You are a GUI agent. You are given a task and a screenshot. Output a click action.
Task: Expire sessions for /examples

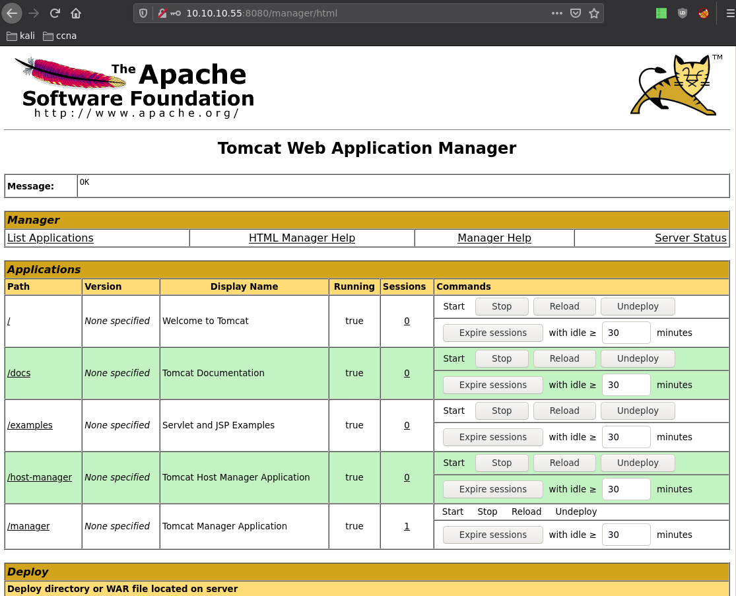[493, 437]
